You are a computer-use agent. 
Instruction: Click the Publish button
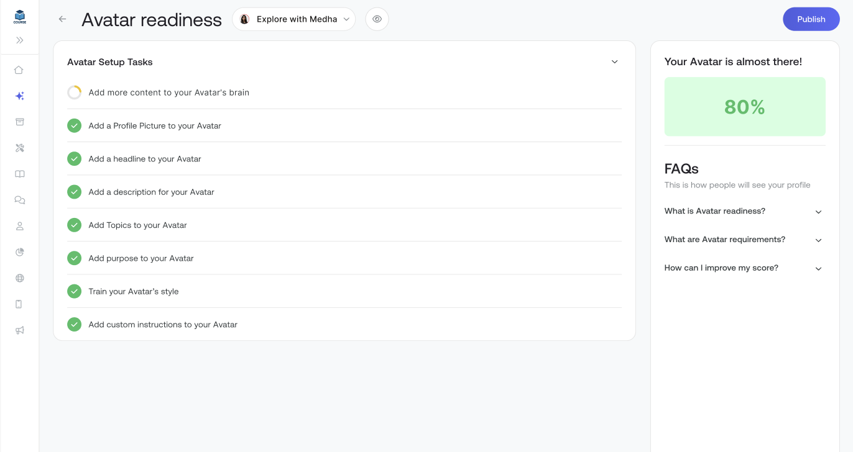(x=811, y=19)
